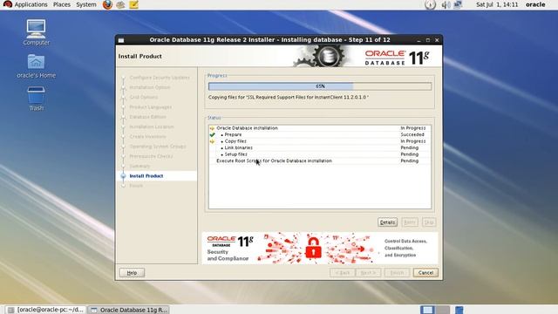The image size is (558, 314).
Task: Select the Trash desktop icon
Action: 37,99
